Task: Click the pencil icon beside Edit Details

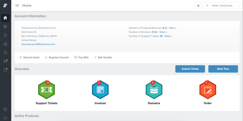Action: tap(95, 57)
